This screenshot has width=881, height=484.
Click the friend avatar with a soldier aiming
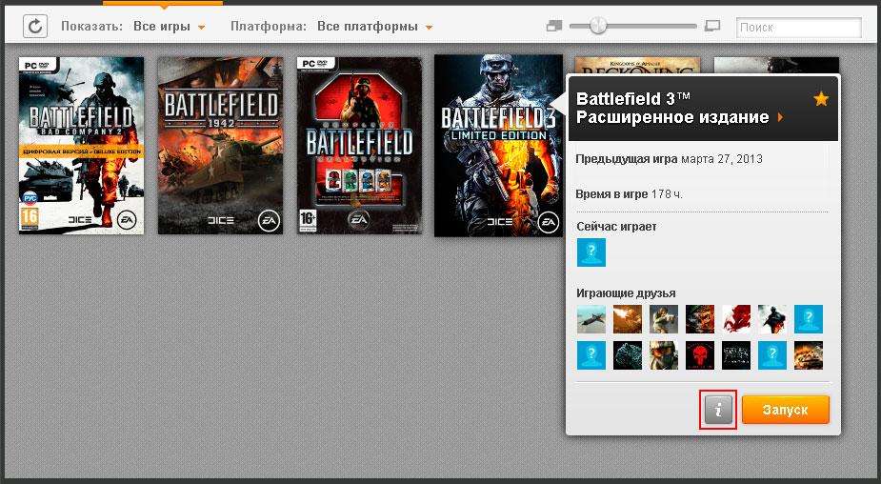(664, 319)
